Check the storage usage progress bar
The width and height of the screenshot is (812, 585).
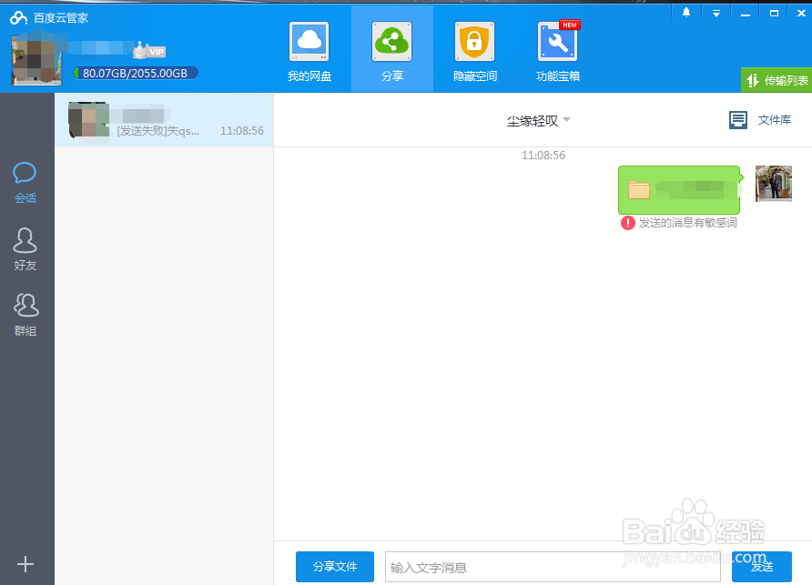click(135, 72)
